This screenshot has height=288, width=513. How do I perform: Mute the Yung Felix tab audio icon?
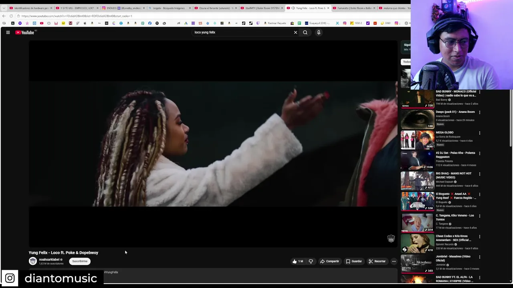[x=293, y=8]
